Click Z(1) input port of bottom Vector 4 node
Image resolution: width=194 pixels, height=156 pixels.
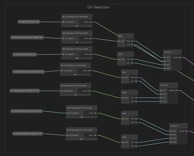171,138
